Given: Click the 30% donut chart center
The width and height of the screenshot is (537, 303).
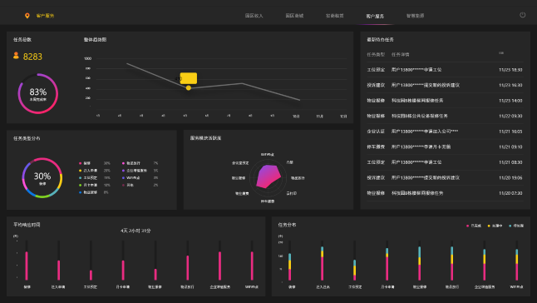Looking at the screenshot, I should [42, 178].
